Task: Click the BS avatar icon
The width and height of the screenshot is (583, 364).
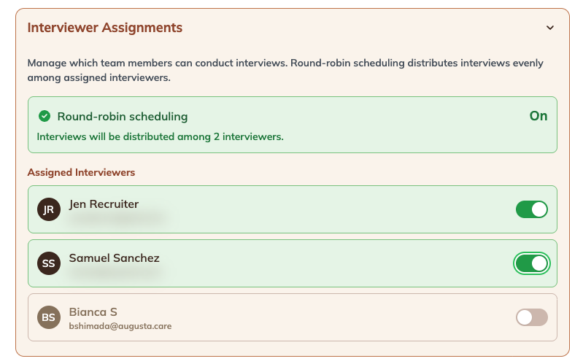Action: point(49,317)
